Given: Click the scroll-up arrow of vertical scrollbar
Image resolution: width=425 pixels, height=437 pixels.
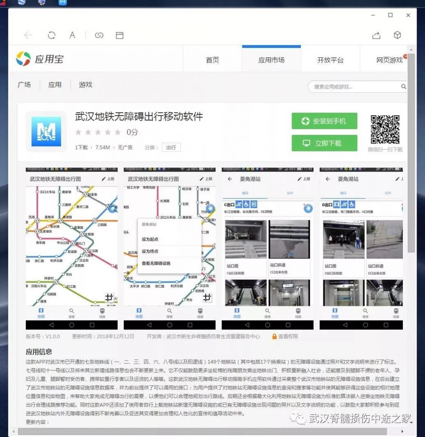Looking at the screenshot, I should pos(411,50).
